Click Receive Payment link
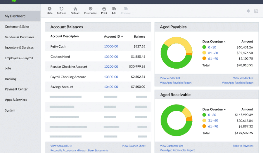 (243, 146)
